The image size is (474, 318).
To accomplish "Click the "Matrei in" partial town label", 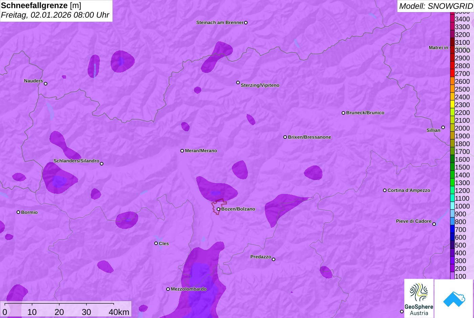I will click(x=438, y=47).
